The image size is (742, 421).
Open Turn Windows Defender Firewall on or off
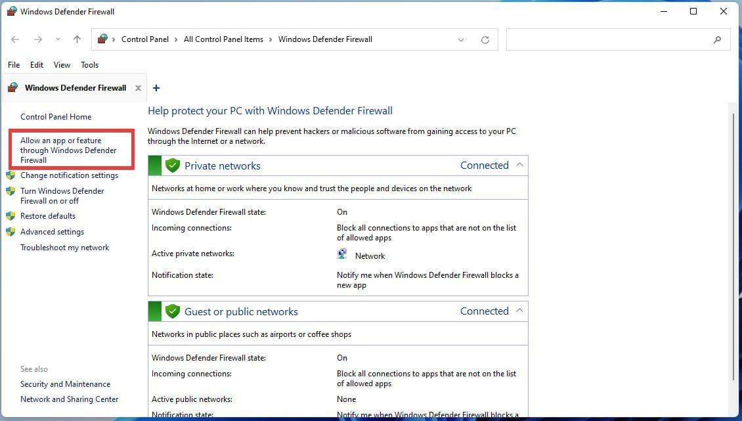[x=62, y=196]
